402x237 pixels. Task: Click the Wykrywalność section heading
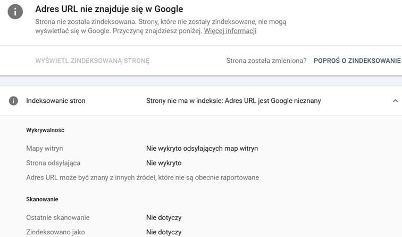coord(45,130)
